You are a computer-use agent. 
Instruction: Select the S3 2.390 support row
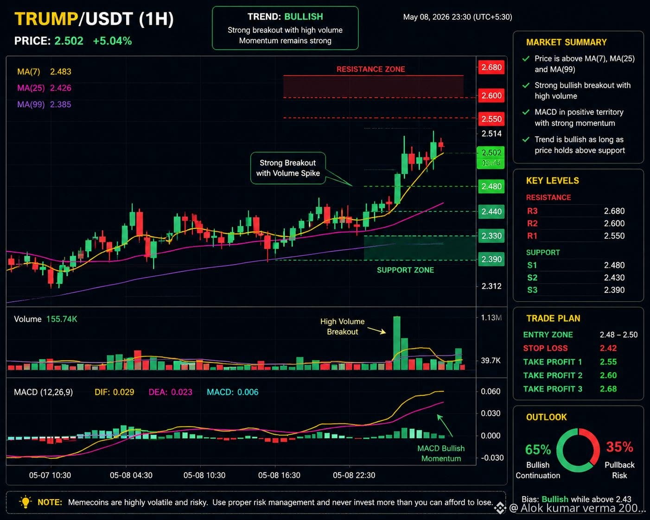[576, 290]
